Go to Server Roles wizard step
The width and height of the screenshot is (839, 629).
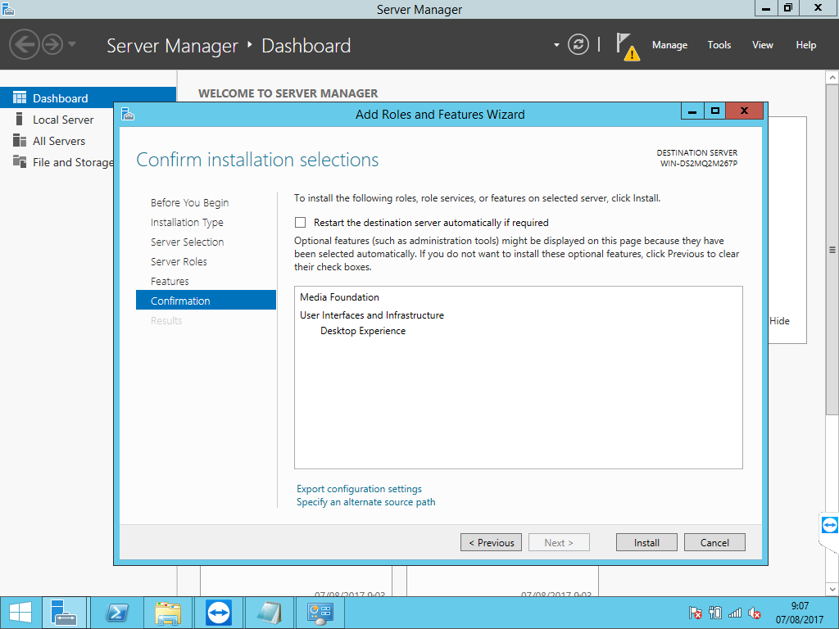[x=179, y=261]
